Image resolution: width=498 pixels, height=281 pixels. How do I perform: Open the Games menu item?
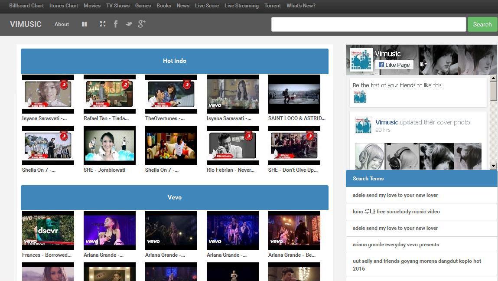tap(143, 6)
